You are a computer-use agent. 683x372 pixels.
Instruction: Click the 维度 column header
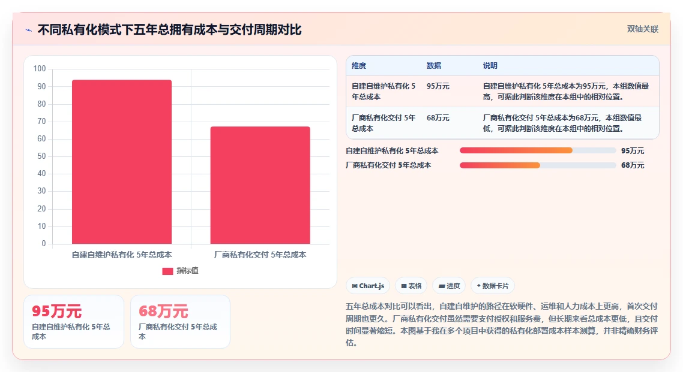(359, 66)
